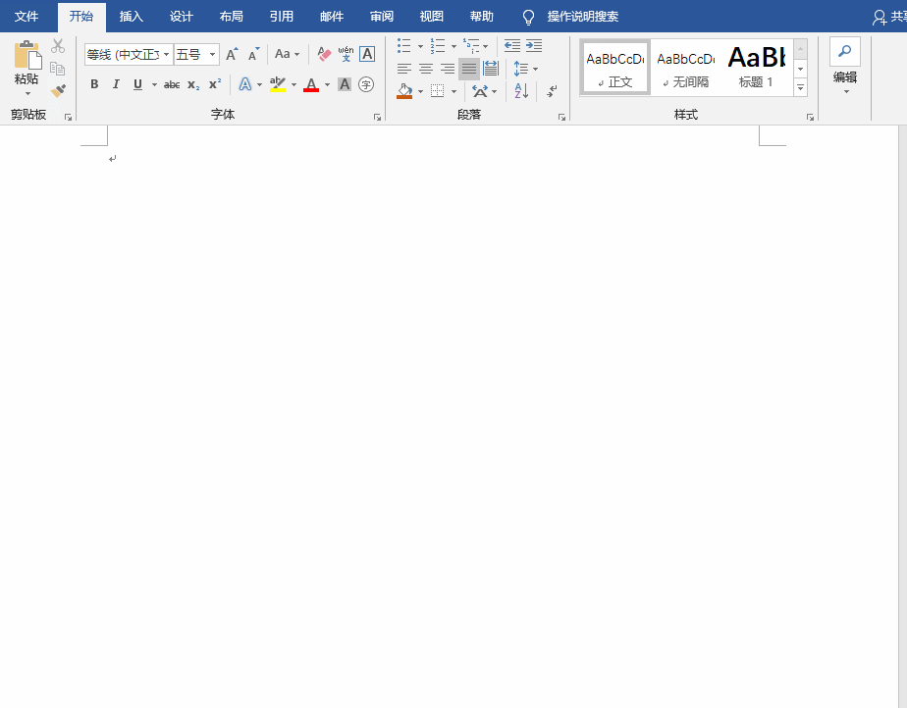Click the Copy icon in clipboard group
Screen dimensions: 907x708
click(58, 69)
